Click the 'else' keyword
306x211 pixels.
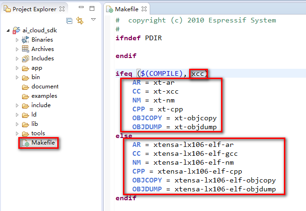point(124,136)
